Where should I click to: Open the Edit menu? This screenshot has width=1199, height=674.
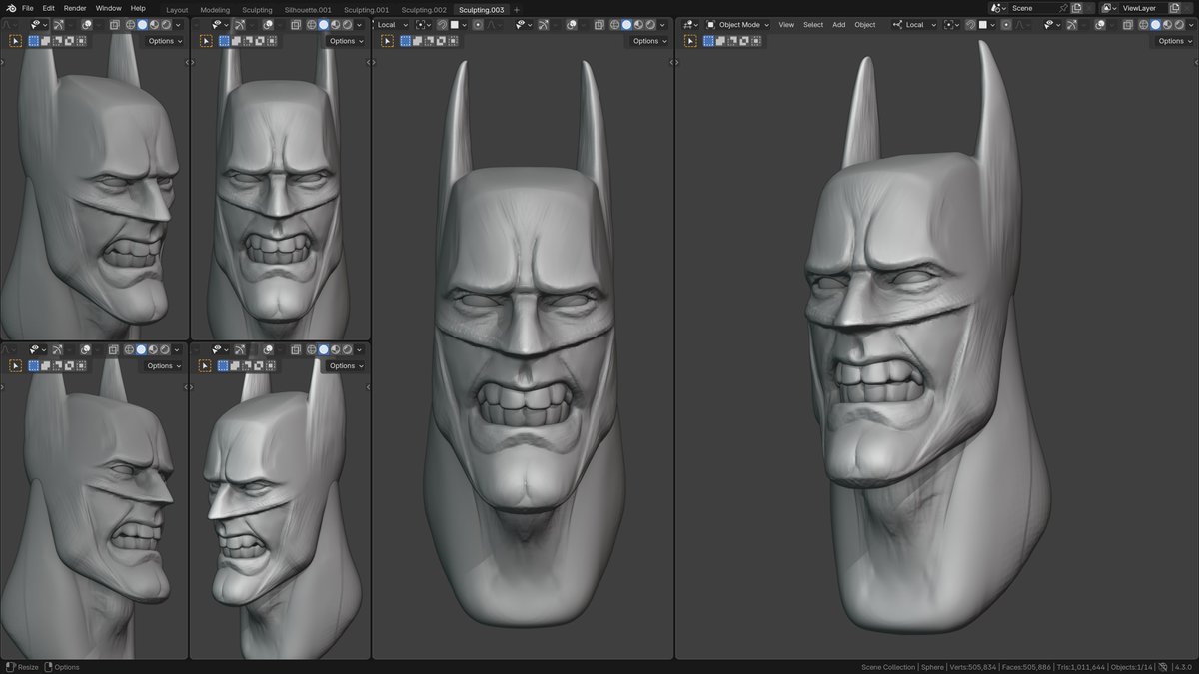48,8
